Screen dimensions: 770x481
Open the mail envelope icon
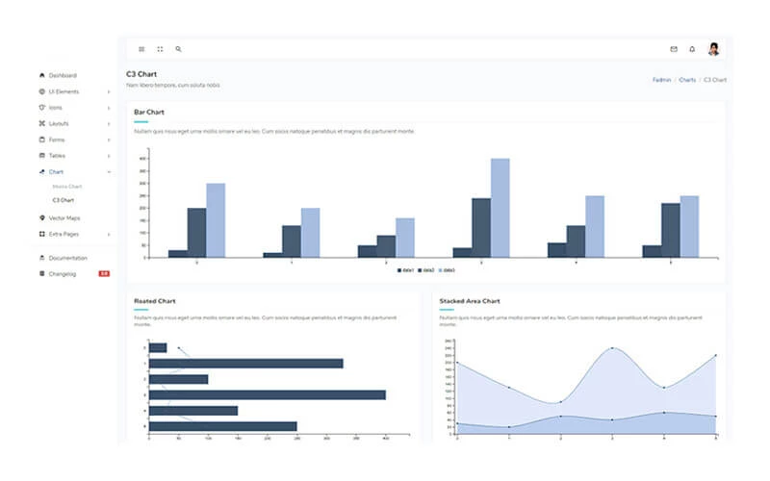674,49
